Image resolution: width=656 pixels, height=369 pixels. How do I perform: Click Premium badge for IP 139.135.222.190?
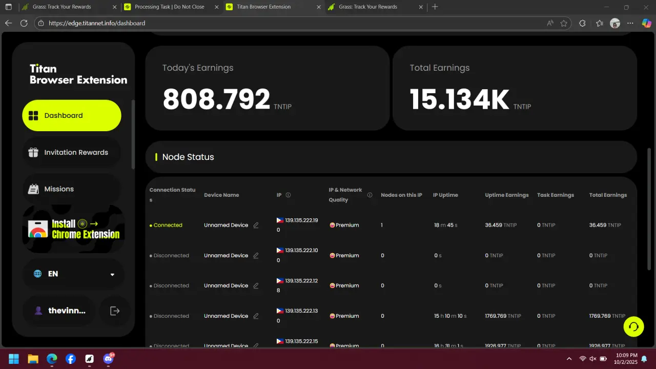344,225
